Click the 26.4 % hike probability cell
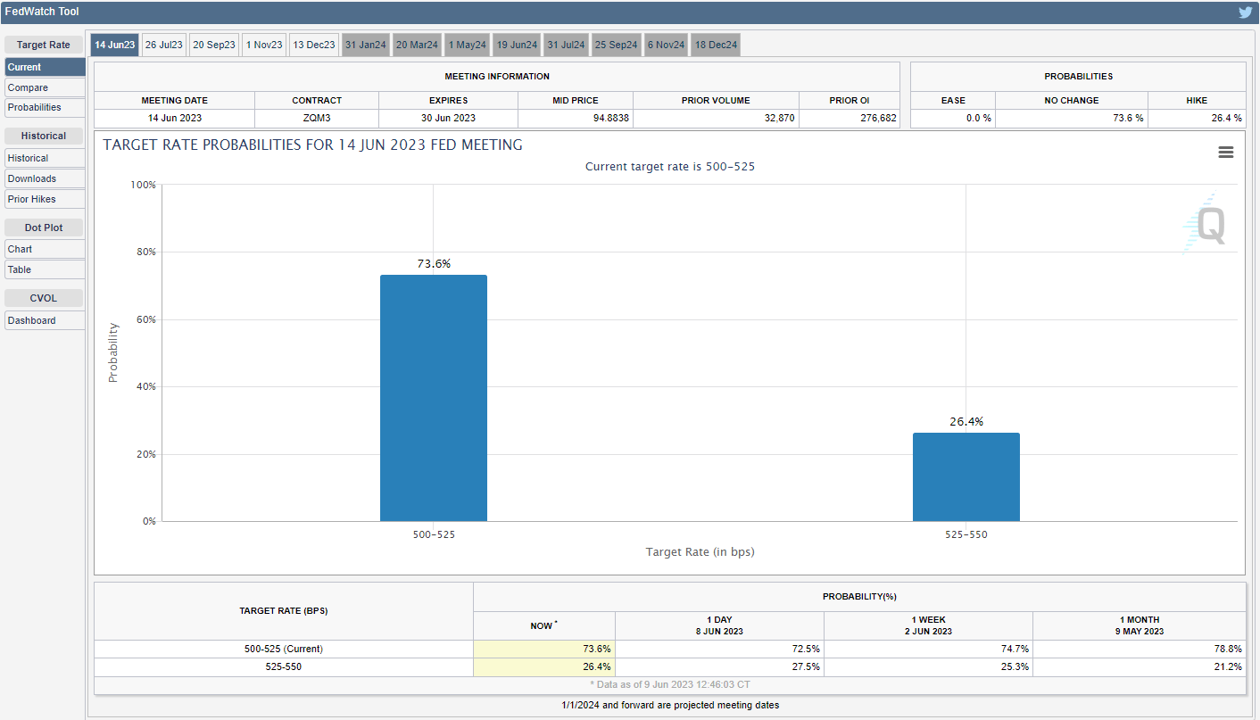Image resolution: width=1260 pixels, height=720 pixels. [x=1197, y=118]
